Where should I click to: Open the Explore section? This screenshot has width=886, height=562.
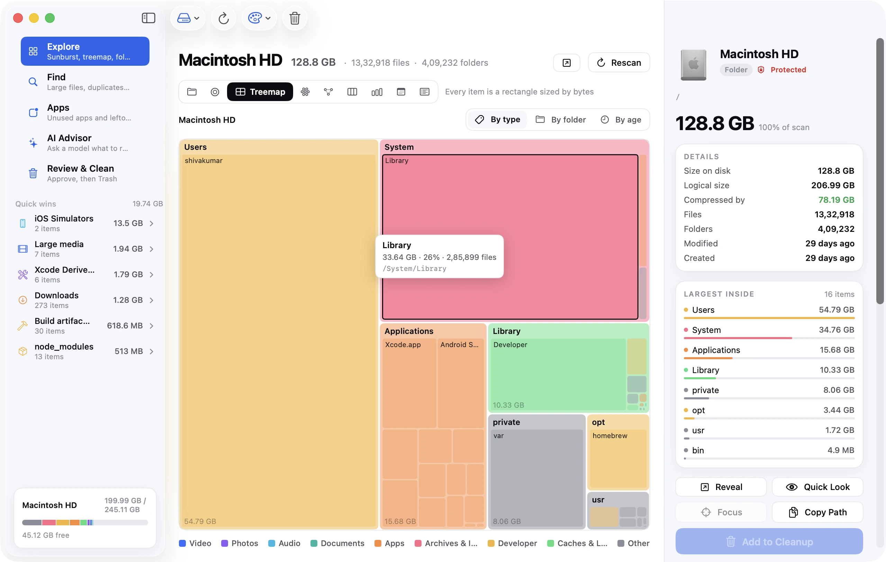[85, 51]
